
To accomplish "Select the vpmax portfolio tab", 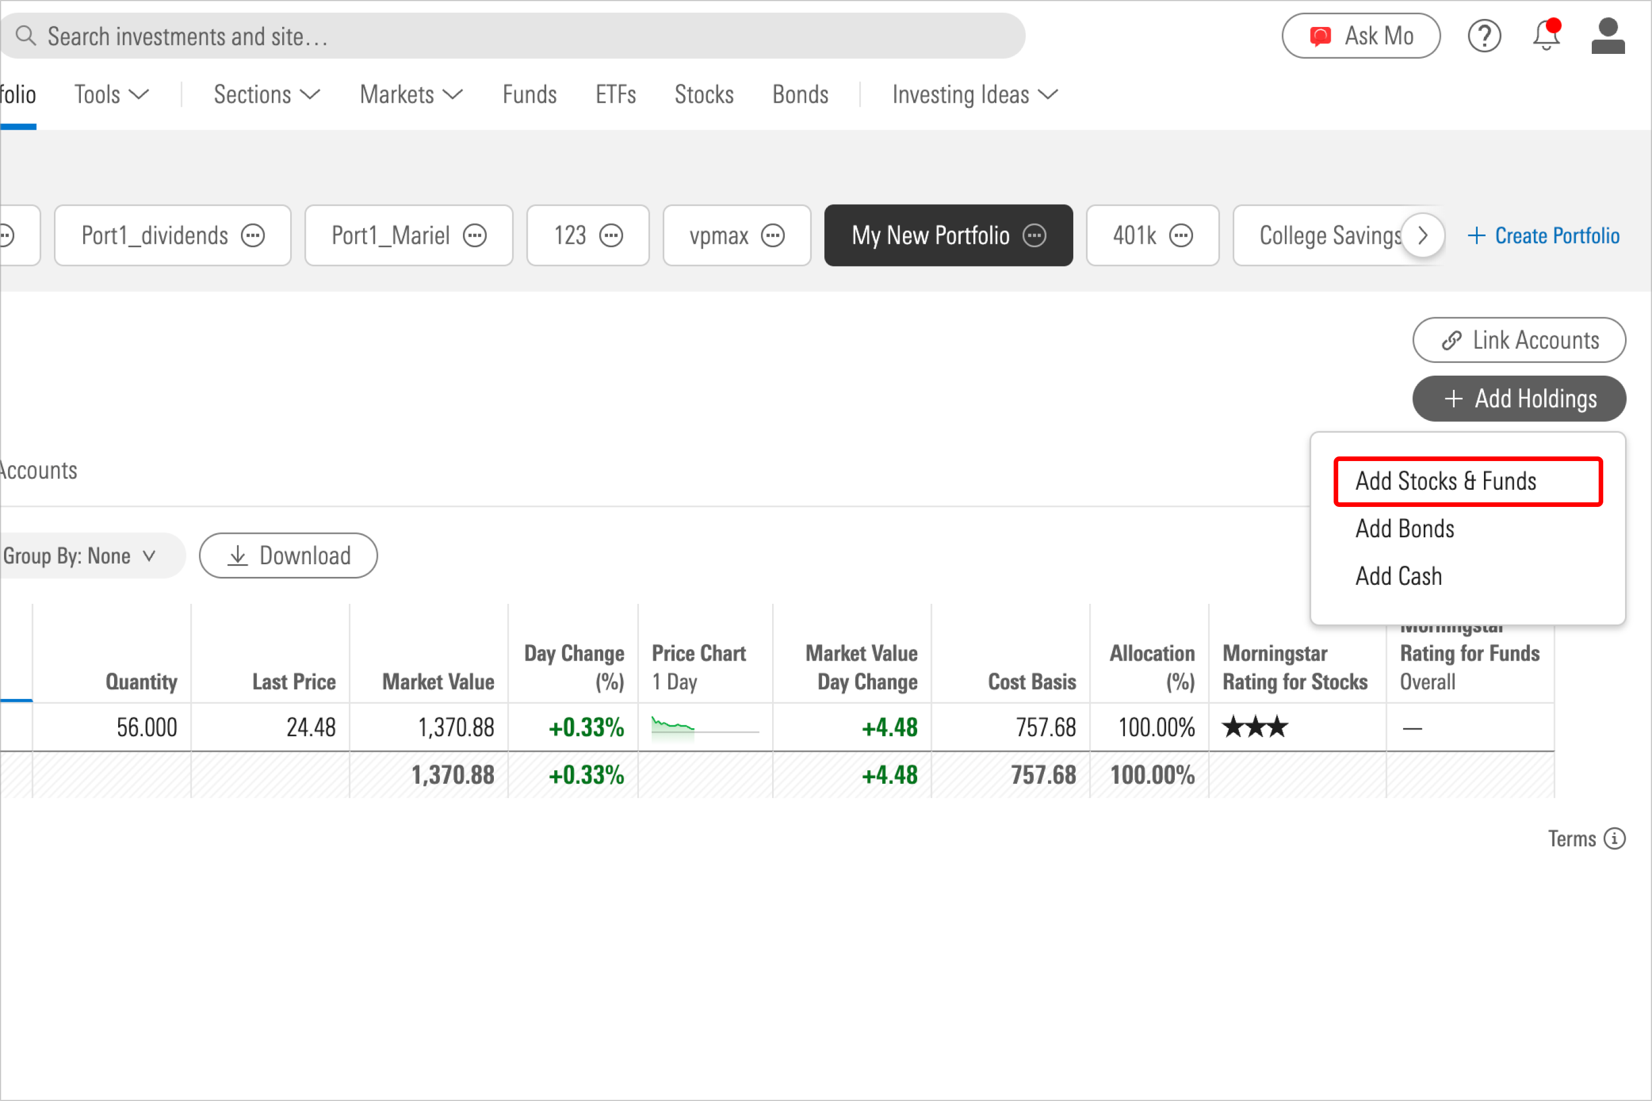I will (x=736, y=235).
